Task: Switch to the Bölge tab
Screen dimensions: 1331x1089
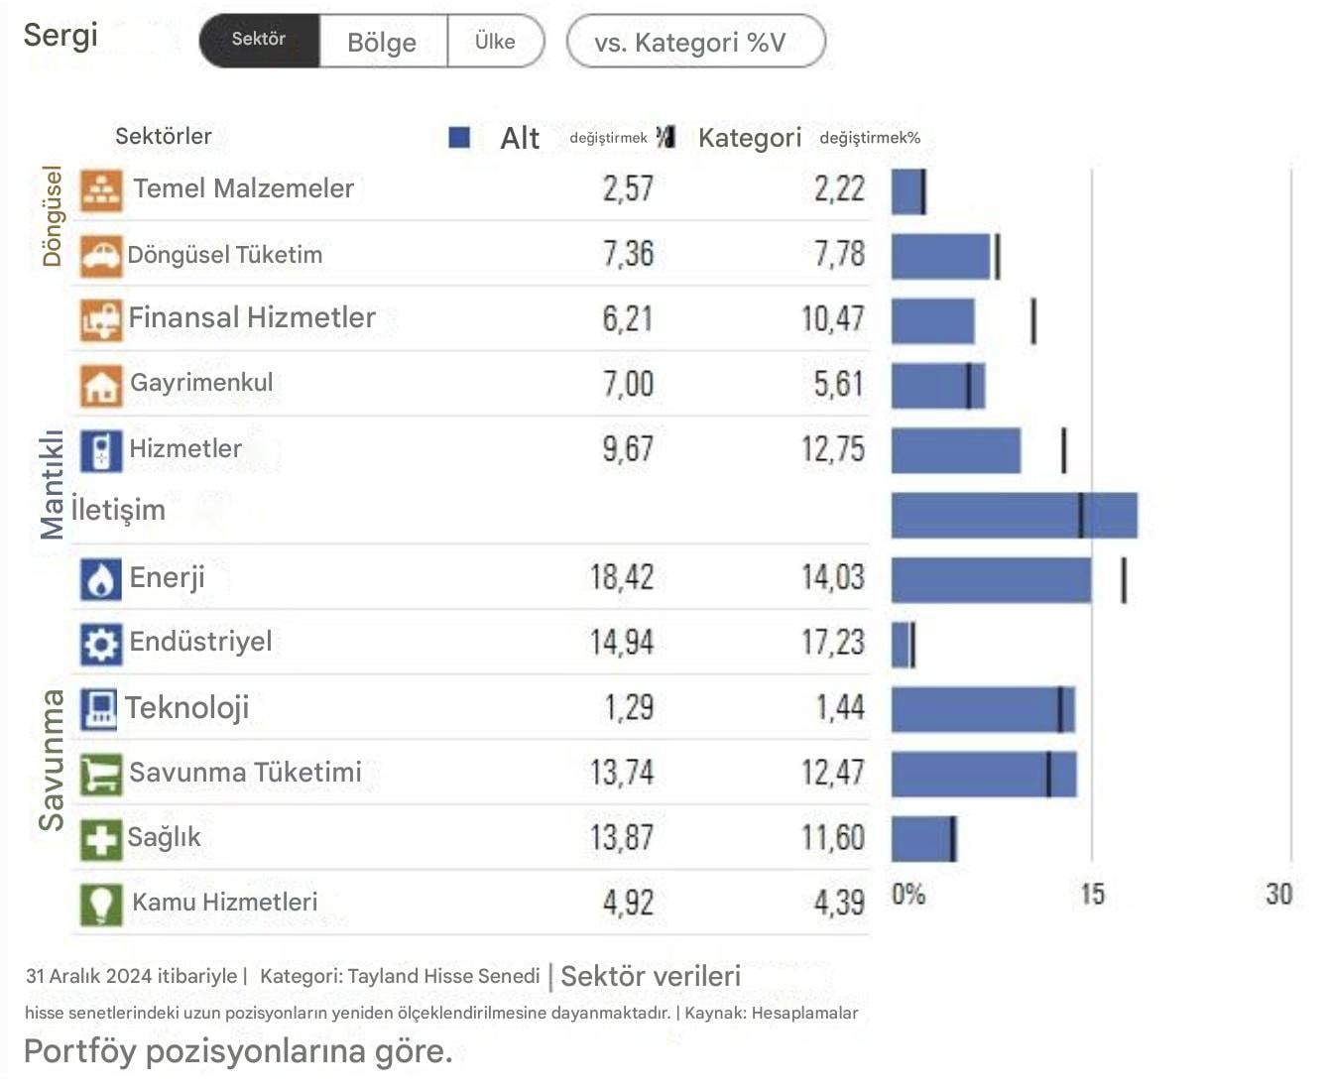Action: click(x=383, y=41)
